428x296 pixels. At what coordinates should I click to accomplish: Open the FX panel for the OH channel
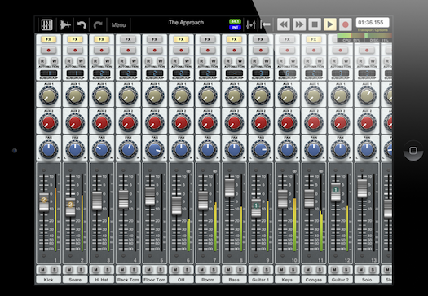(x=181, y=39)
